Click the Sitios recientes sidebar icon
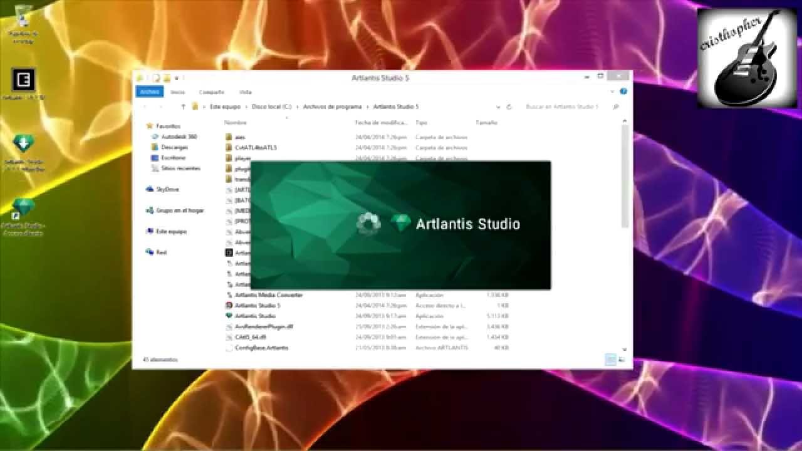 [155, 168]
